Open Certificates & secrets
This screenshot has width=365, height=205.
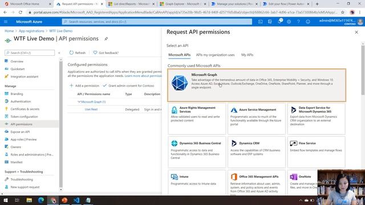coord(25,109)
